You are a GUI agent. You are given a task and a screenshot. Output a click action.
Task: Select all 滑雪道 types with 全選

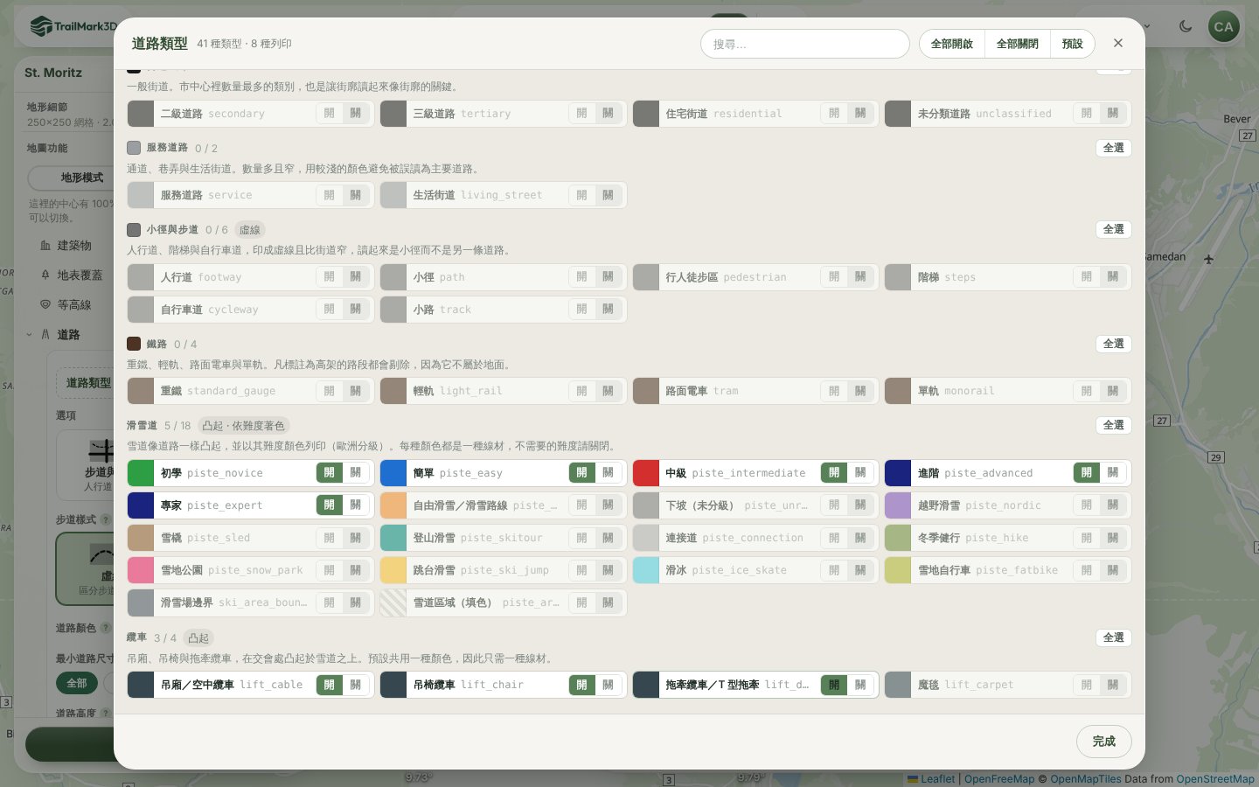tap(1114, 425)
